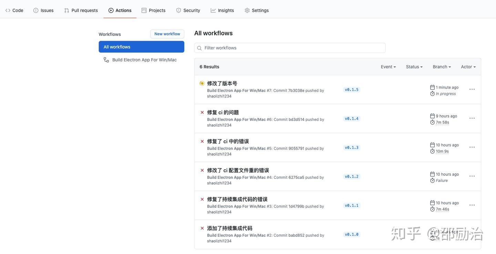Open run titled 修改了 ci 配置文件重的错误
496x254 pixels.
click(238, 170)
